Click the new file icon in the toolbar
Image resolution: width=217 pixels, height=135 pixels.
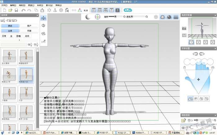[x=5, y=10]
